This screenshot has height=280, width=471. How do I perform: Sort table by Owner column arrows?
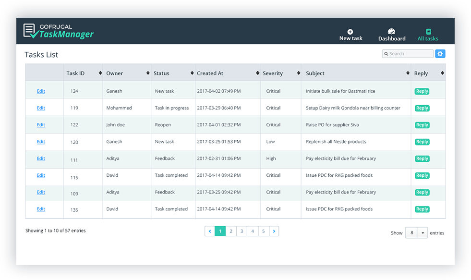coord(148,73)
